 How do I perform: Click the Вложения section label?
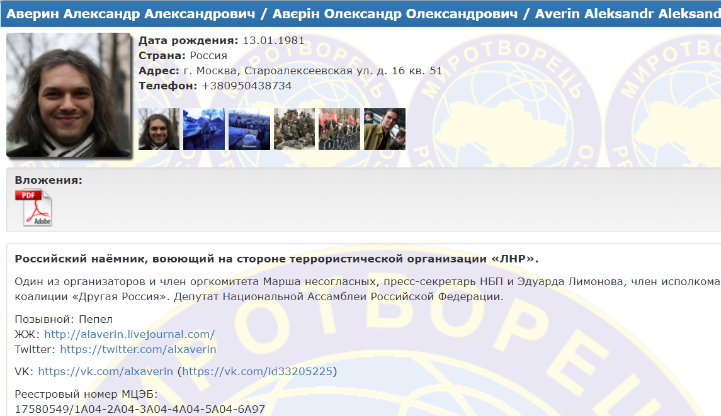(48, 180)
